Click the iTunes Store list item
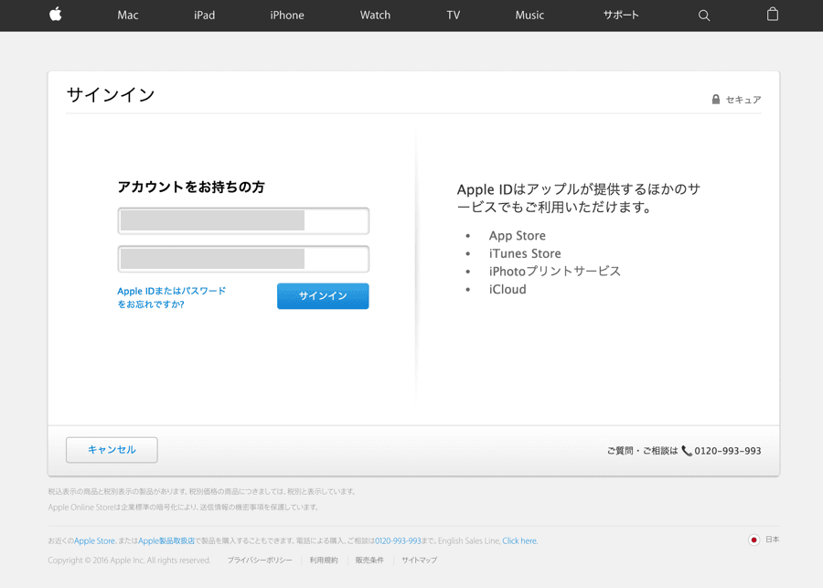The image size is (823, 588). 525,253
